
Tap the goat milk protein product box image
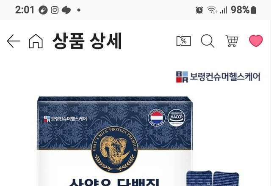(115, 141)
